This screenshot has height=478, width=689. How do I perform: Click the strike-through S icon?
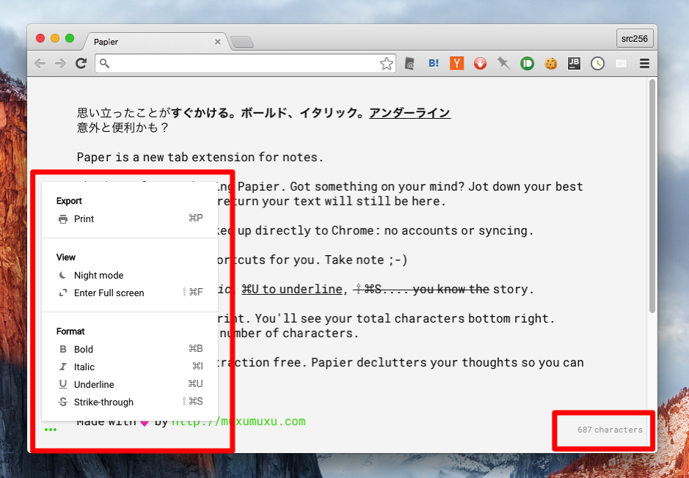pyautogui.click(x=63, y=402)
